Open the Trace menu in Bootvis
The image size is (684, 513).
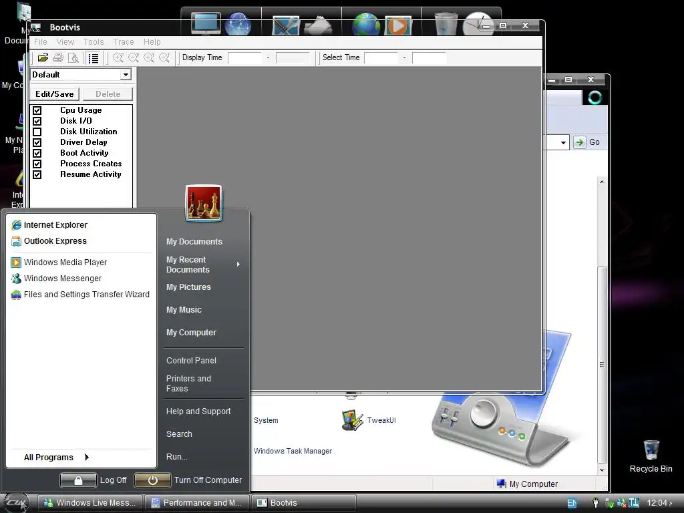(124, 42)
